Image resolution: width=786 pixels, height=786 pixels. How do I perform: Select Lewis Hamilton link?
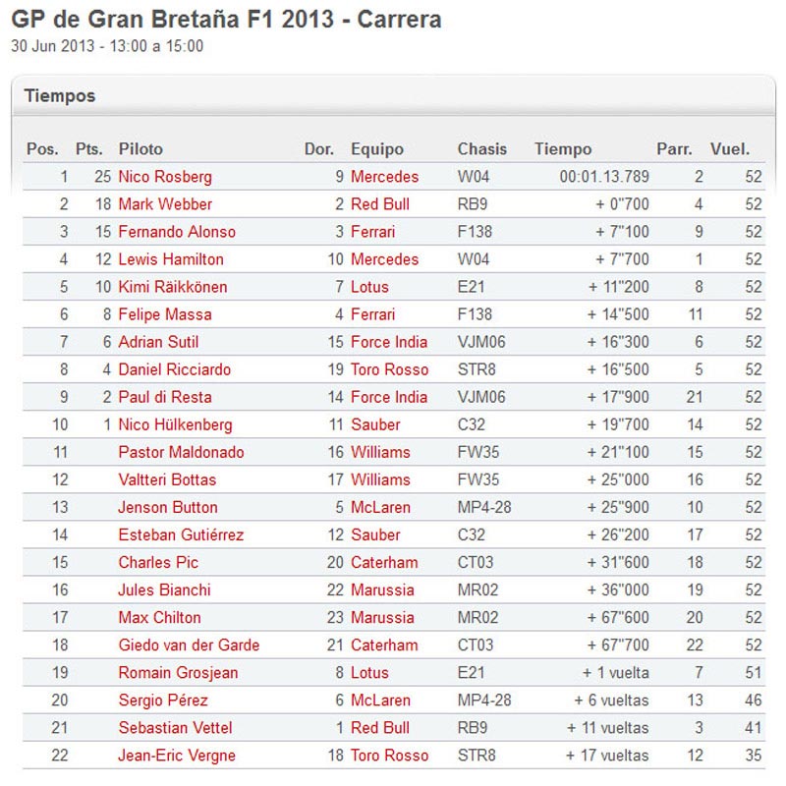point(170,259)
